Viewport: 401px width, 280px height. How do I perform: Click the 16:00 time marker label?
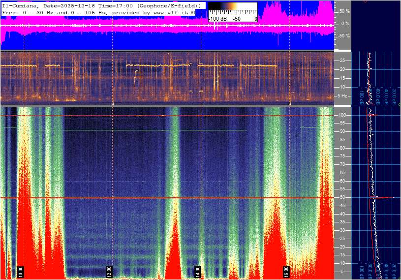(x=286, y=271)
